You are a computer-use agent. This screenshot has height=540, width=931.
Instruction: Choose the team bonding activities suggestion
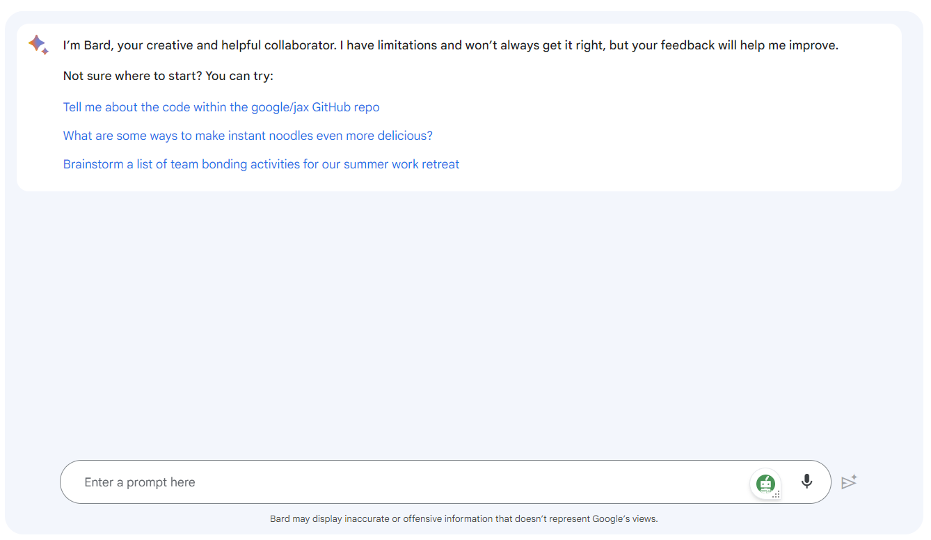[261, 164]
